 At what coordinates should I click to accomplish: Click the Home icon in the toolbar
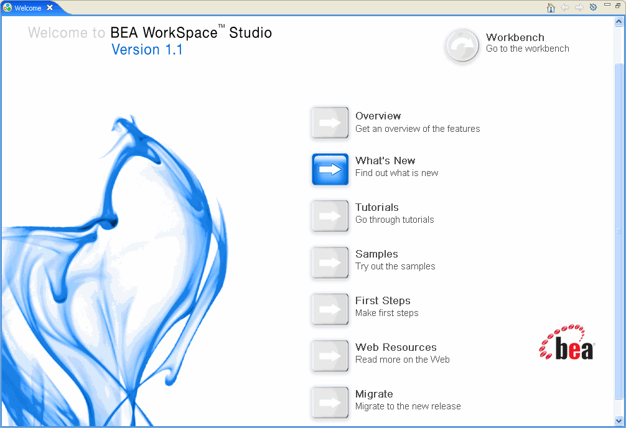pos(551,7)
